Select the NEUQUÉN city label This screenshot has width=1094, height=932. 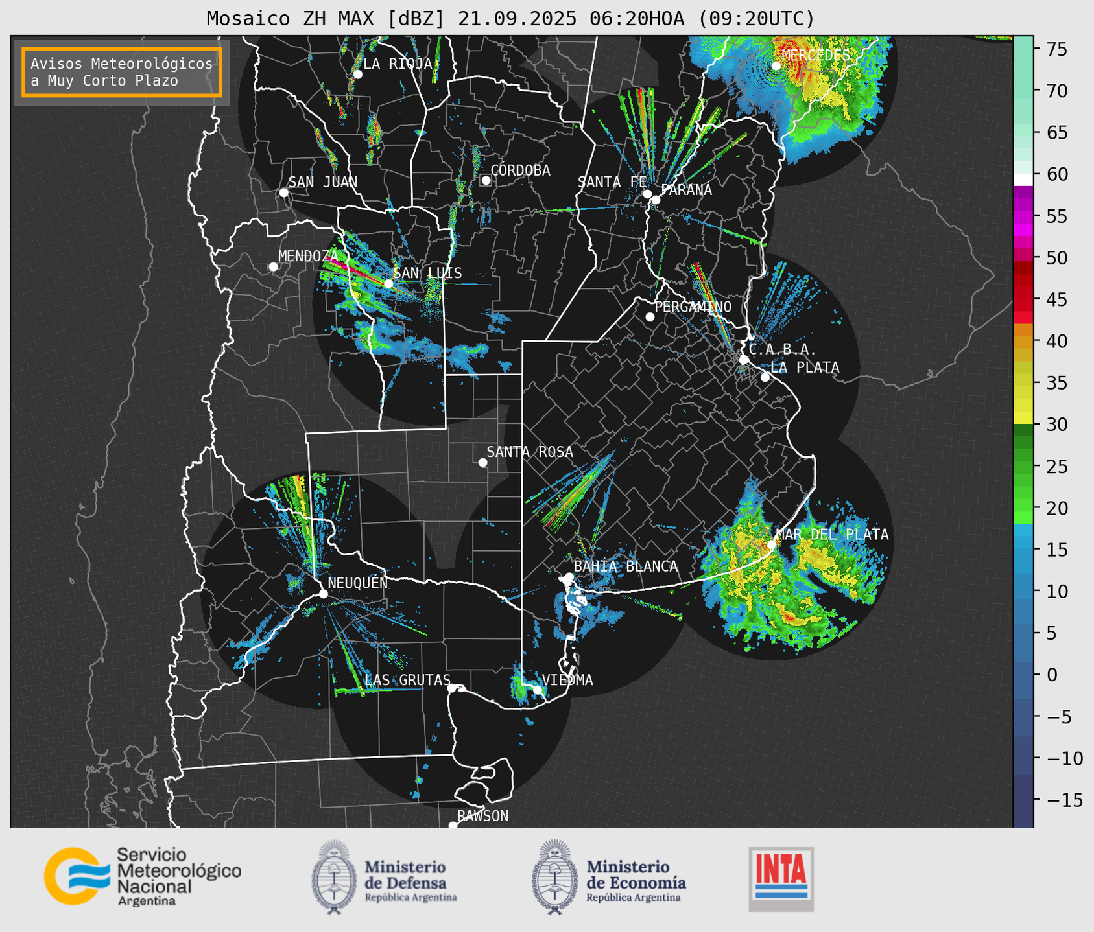[x=358, y=583]
